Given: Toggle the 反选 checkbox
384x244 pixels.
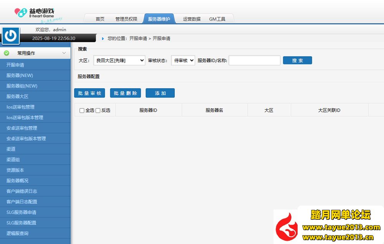Looking at the screenshot, I should point(98,110).
